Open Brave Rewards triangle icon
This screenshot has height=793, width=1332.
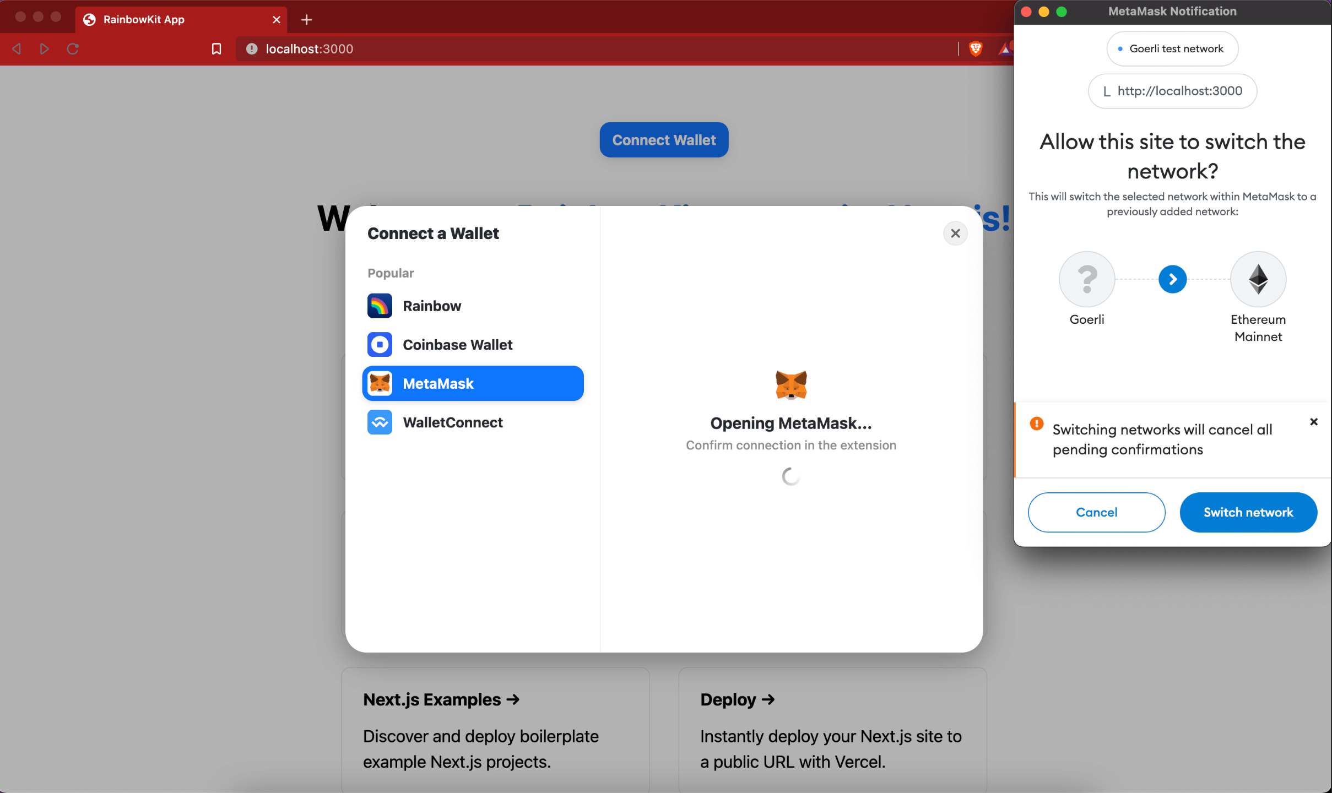[1005, 49]
